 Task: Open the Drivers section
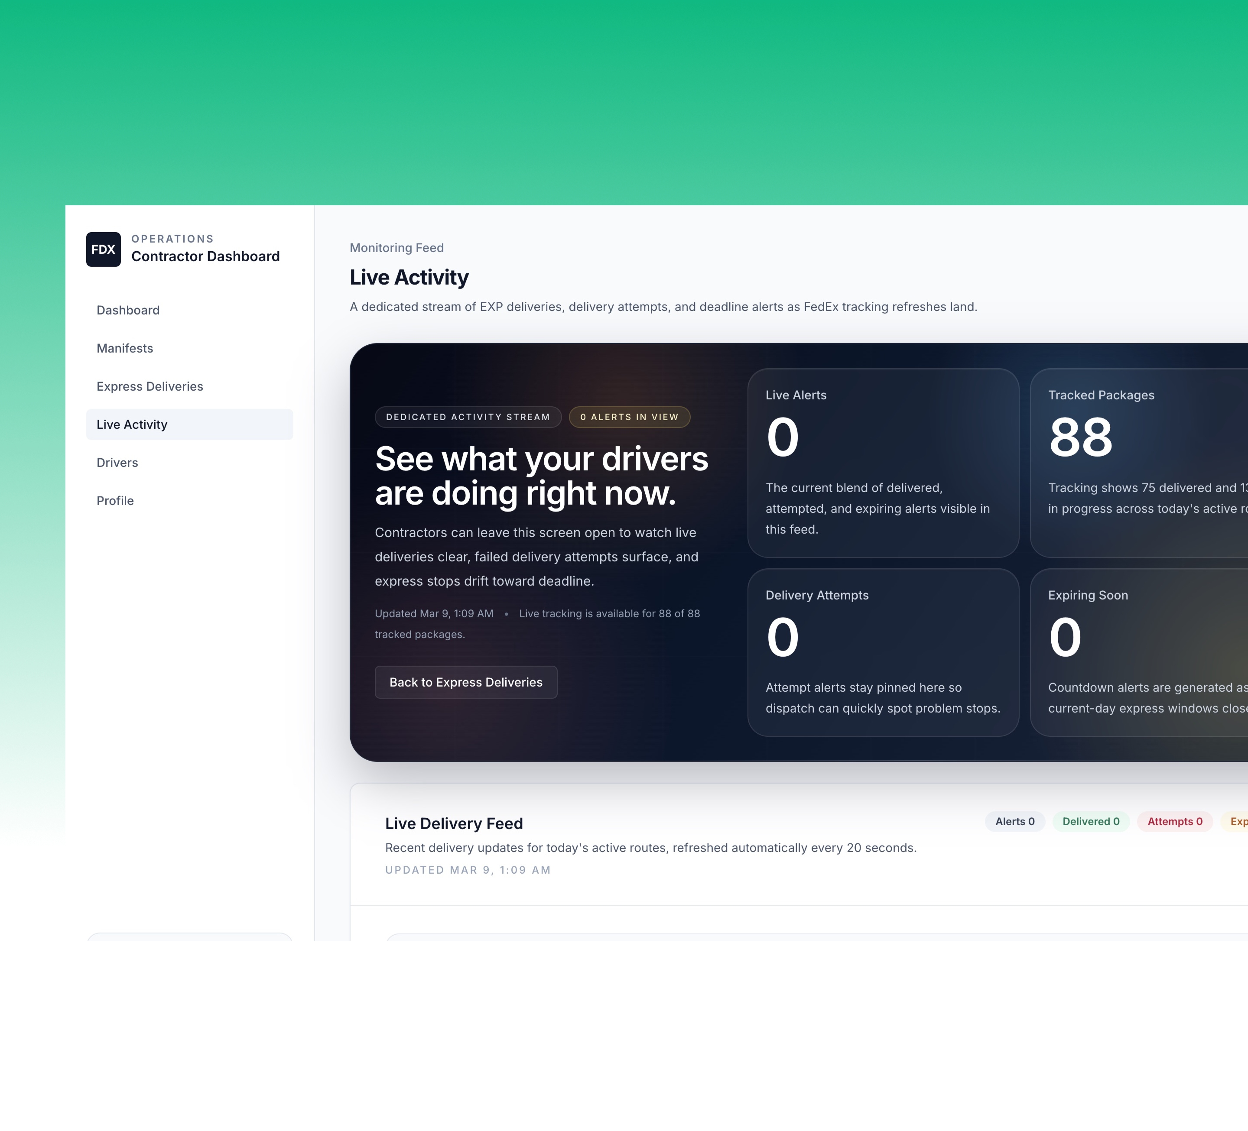117,462
